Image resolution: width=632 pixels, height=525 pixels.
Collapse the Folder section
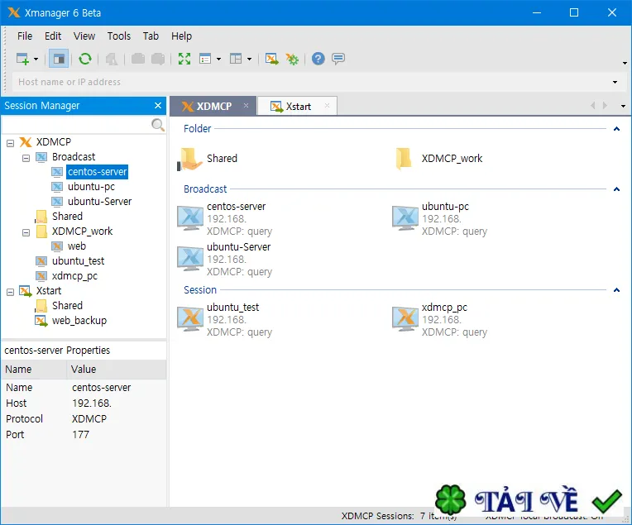616,129
